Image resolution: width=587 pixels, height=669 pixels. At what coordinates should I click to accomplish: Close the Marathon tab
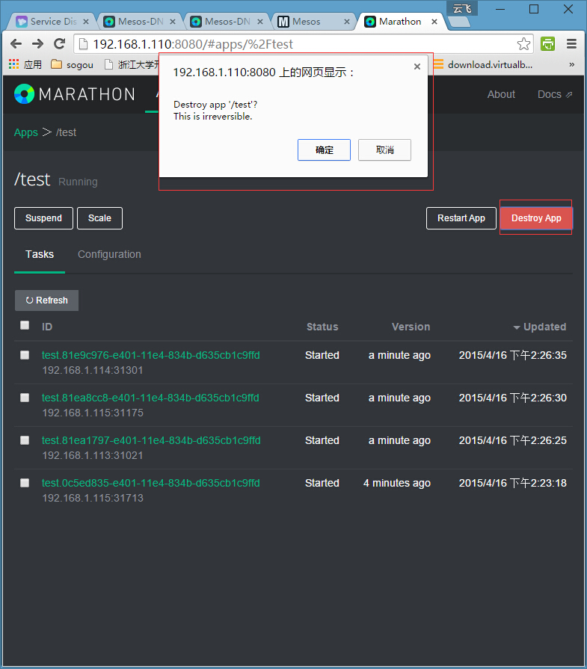point(434,22)
